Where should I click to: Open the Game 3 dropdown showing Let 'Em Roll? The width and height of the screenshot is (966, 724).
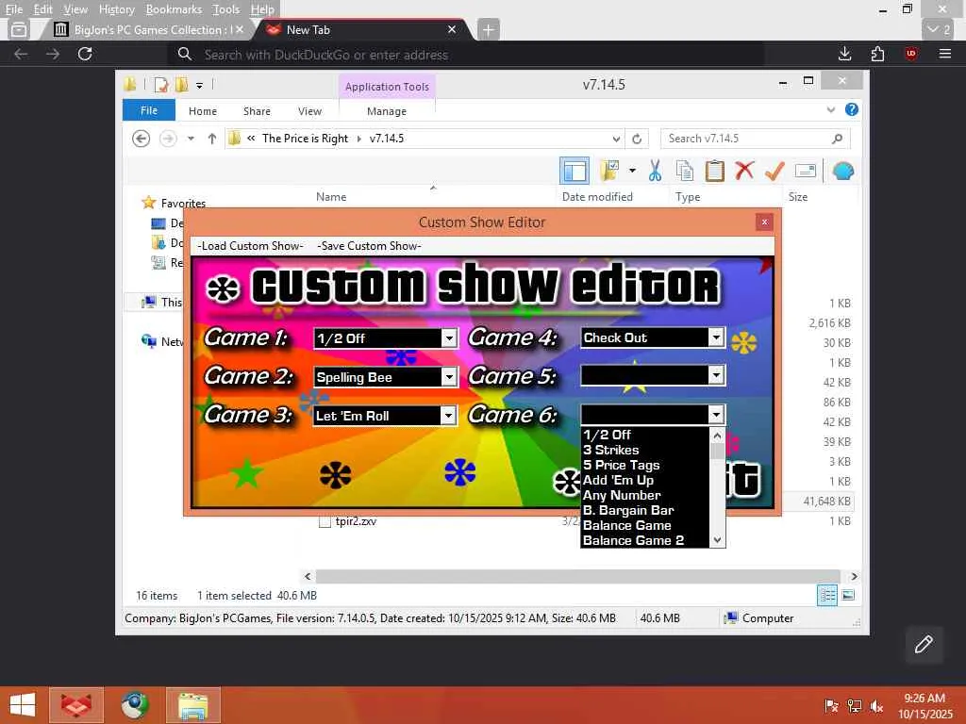coord(448,416)
